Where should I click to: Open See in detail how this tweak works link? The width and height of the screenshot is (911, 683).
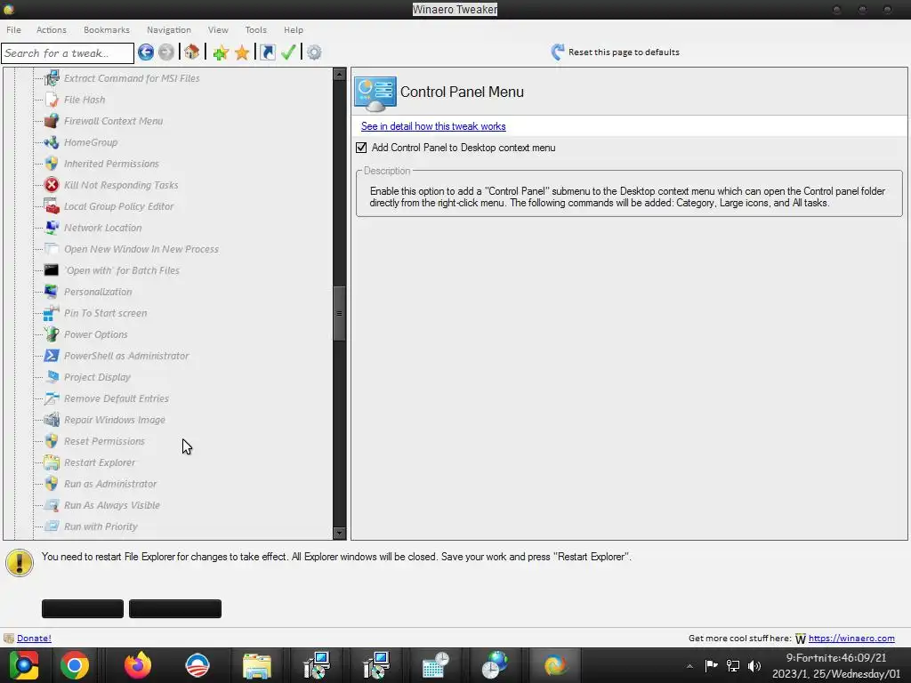tap(433, 126)
